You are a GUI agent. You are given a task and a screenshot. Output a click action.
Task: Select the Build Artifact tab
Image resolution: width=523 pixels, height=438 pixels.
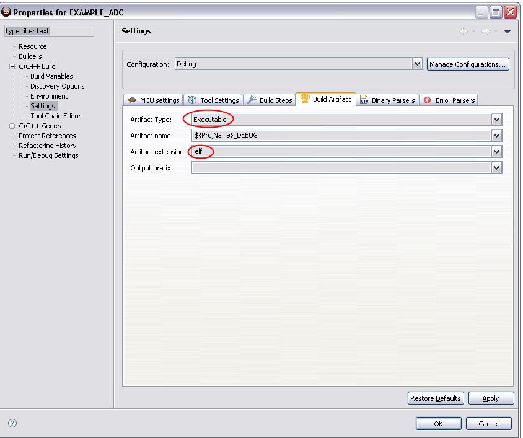(x=325, y=99)
